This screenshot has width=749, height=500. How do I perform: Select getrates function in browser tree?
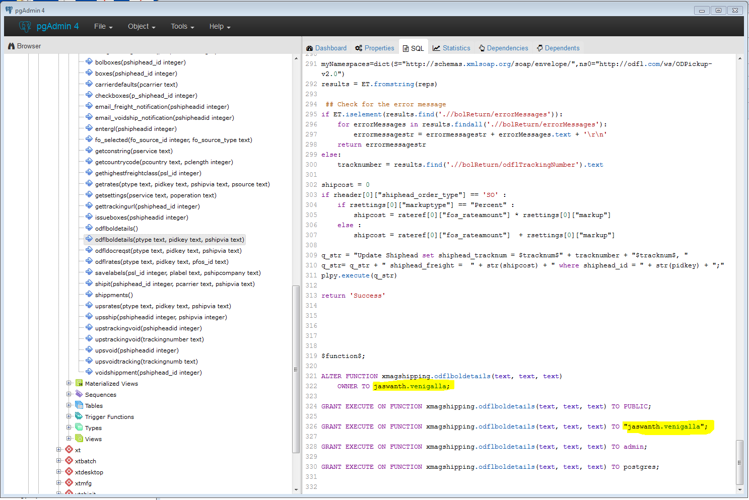pos(182,184)
